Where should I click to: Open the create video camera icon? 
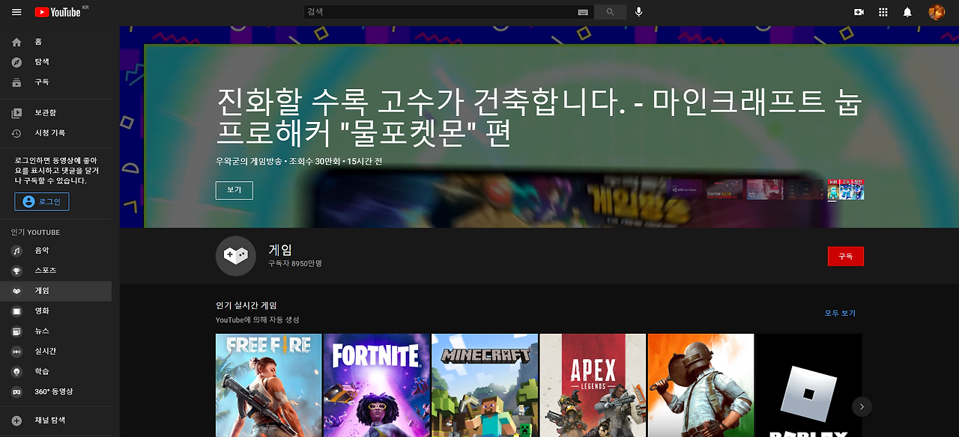coord(859,12)
